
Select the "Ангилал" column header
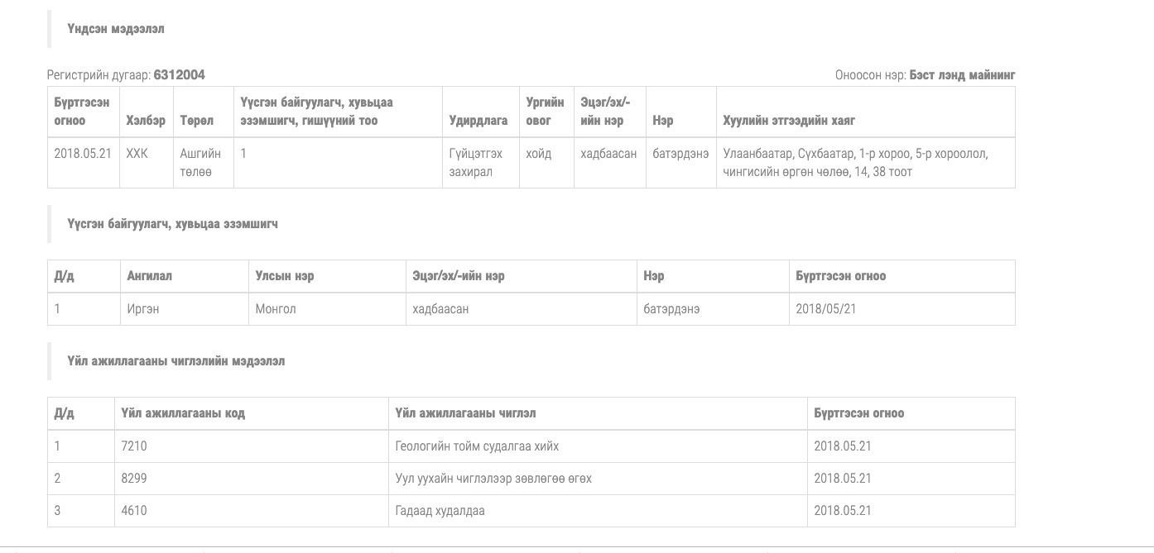tap(150, 276)
